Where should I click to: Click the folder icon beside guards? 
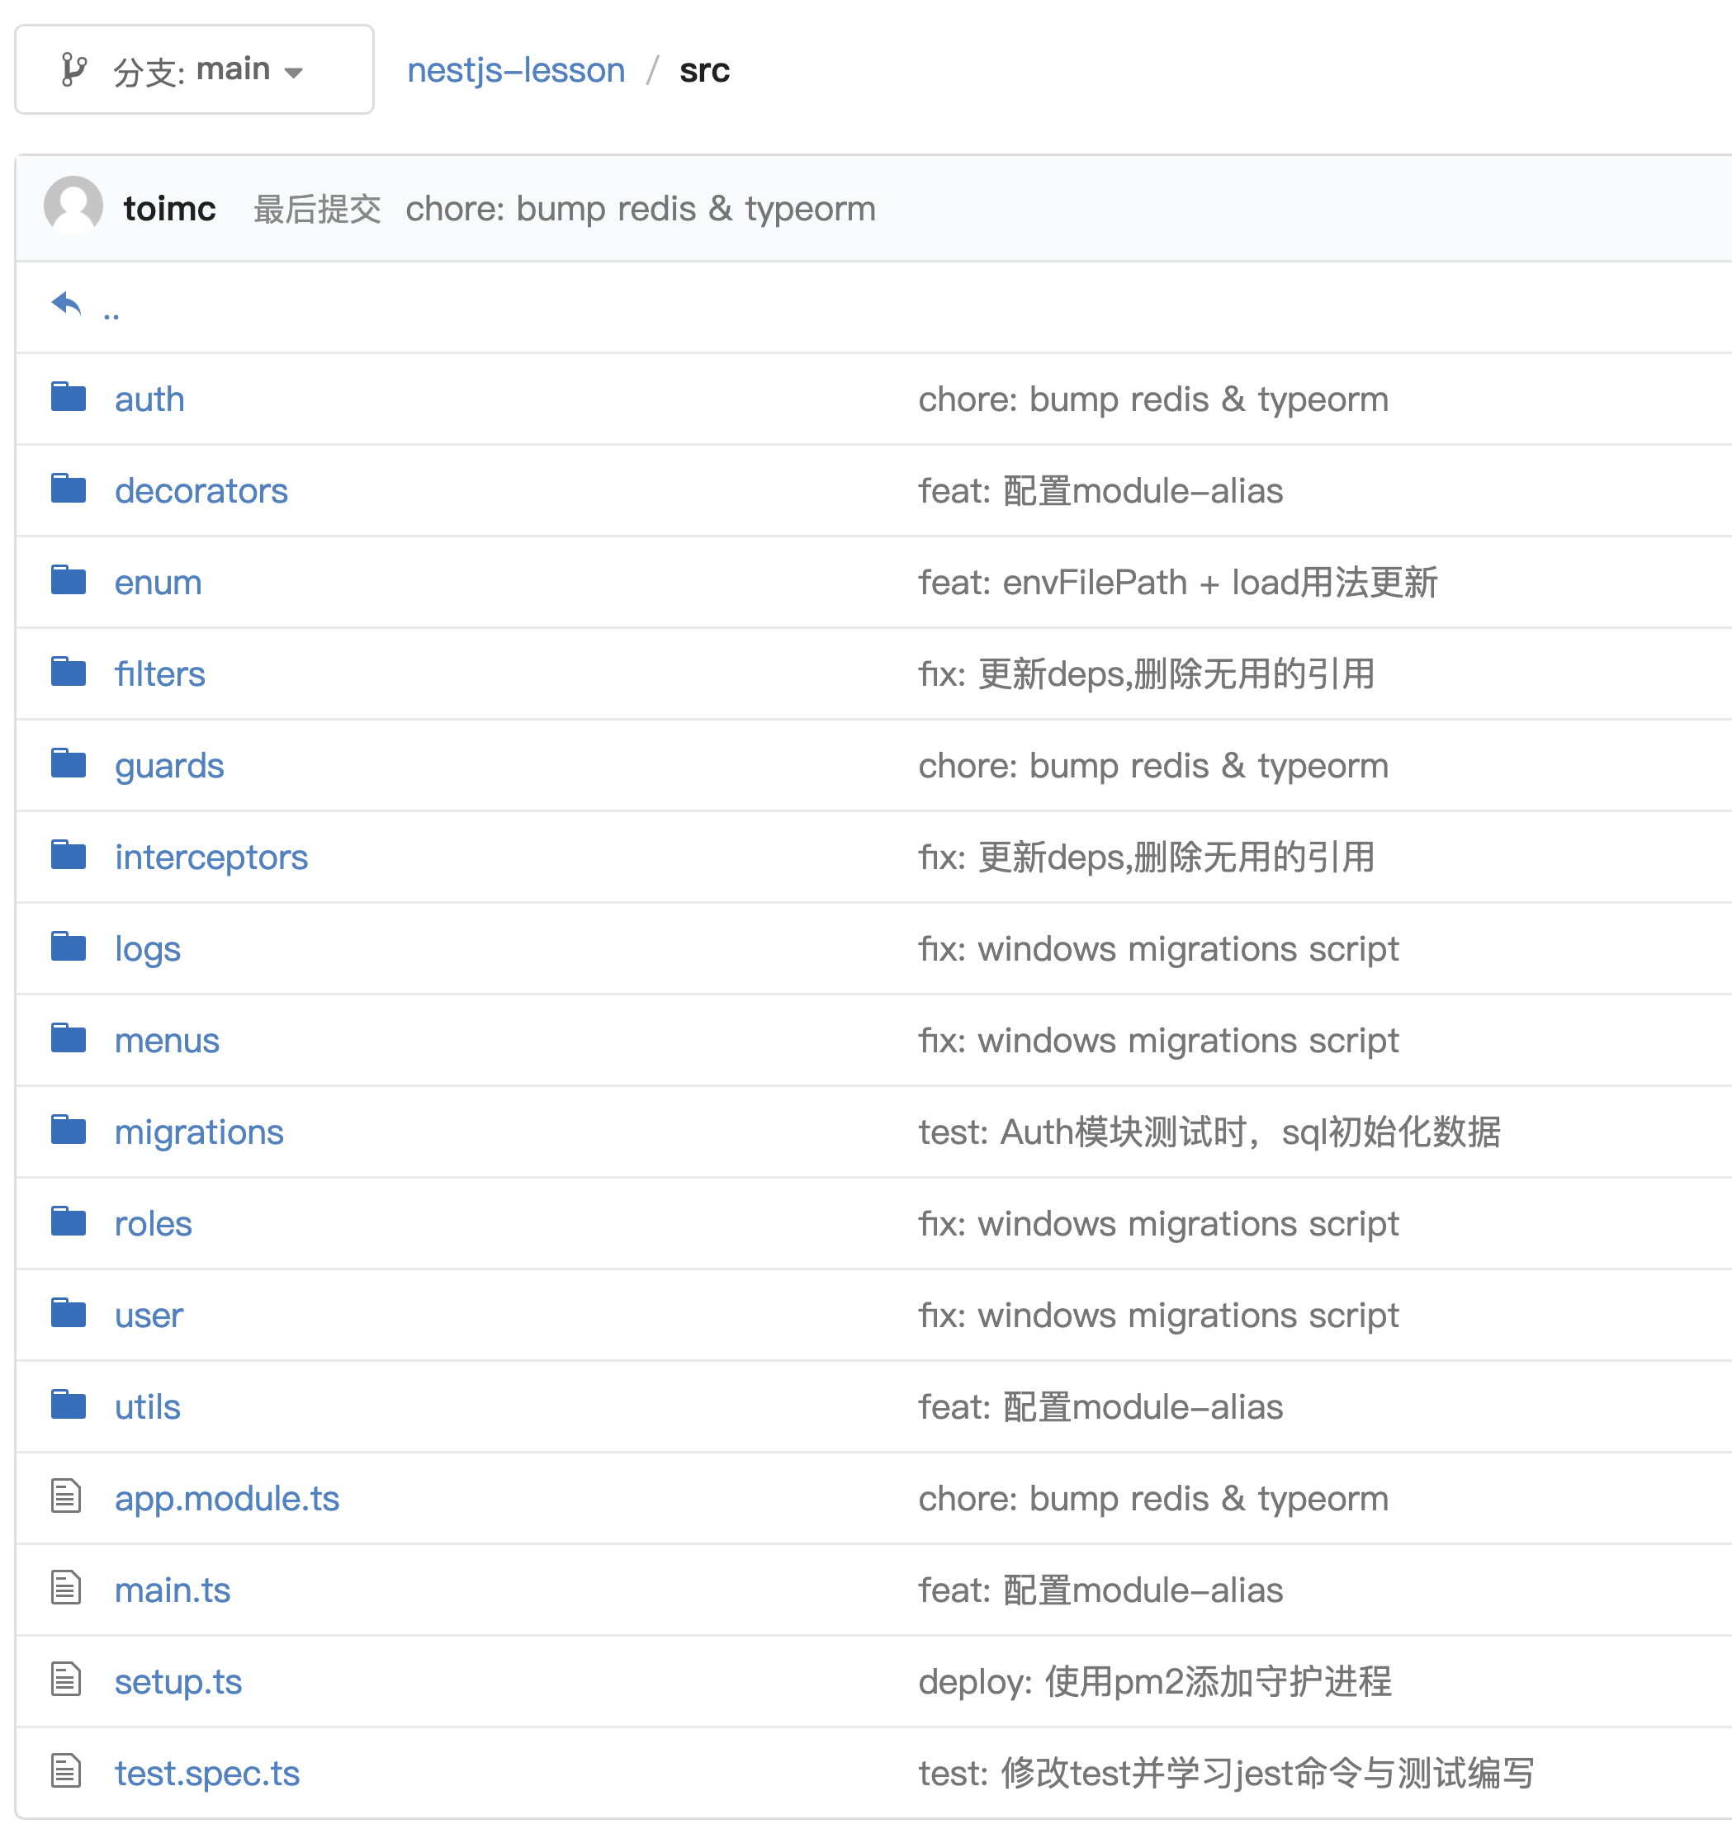(x=69, y=764)
